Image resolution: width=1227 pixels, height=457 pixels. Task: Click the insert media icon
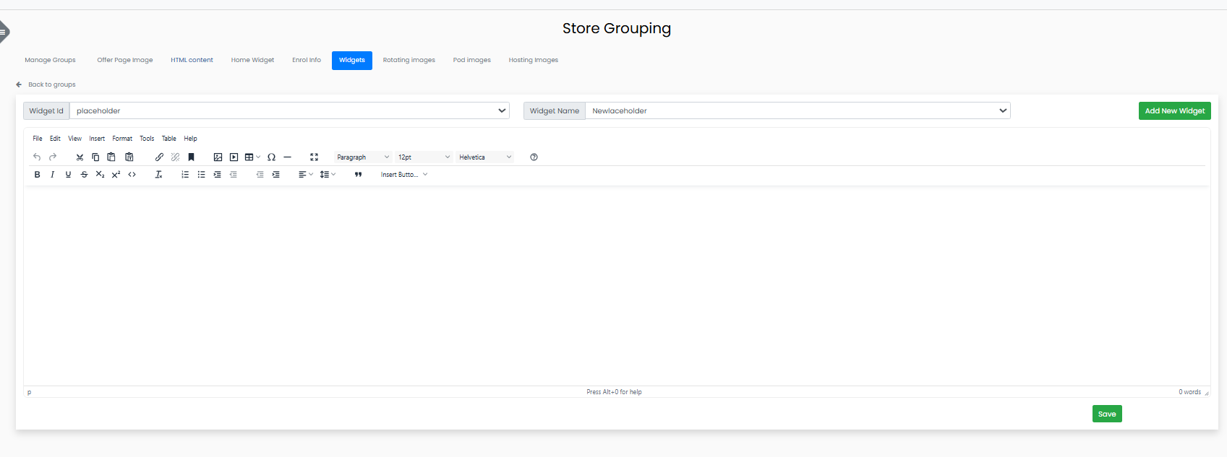[234, 157]
